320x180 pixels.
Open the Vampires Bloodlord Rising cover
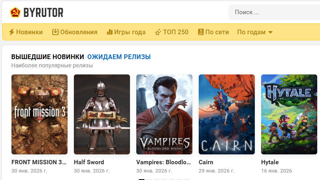coord(164,114)
